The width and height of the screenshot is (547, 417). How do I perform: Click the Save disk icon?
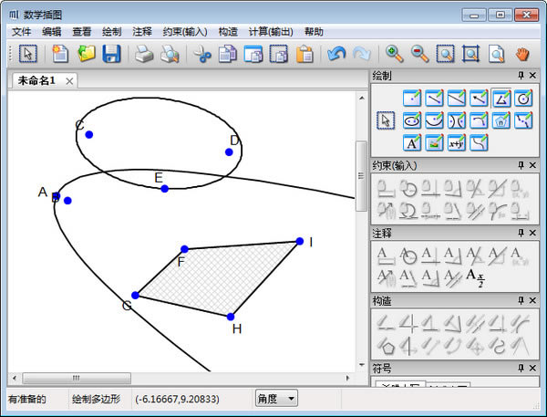pyautogui.click(x=111, y=55)
